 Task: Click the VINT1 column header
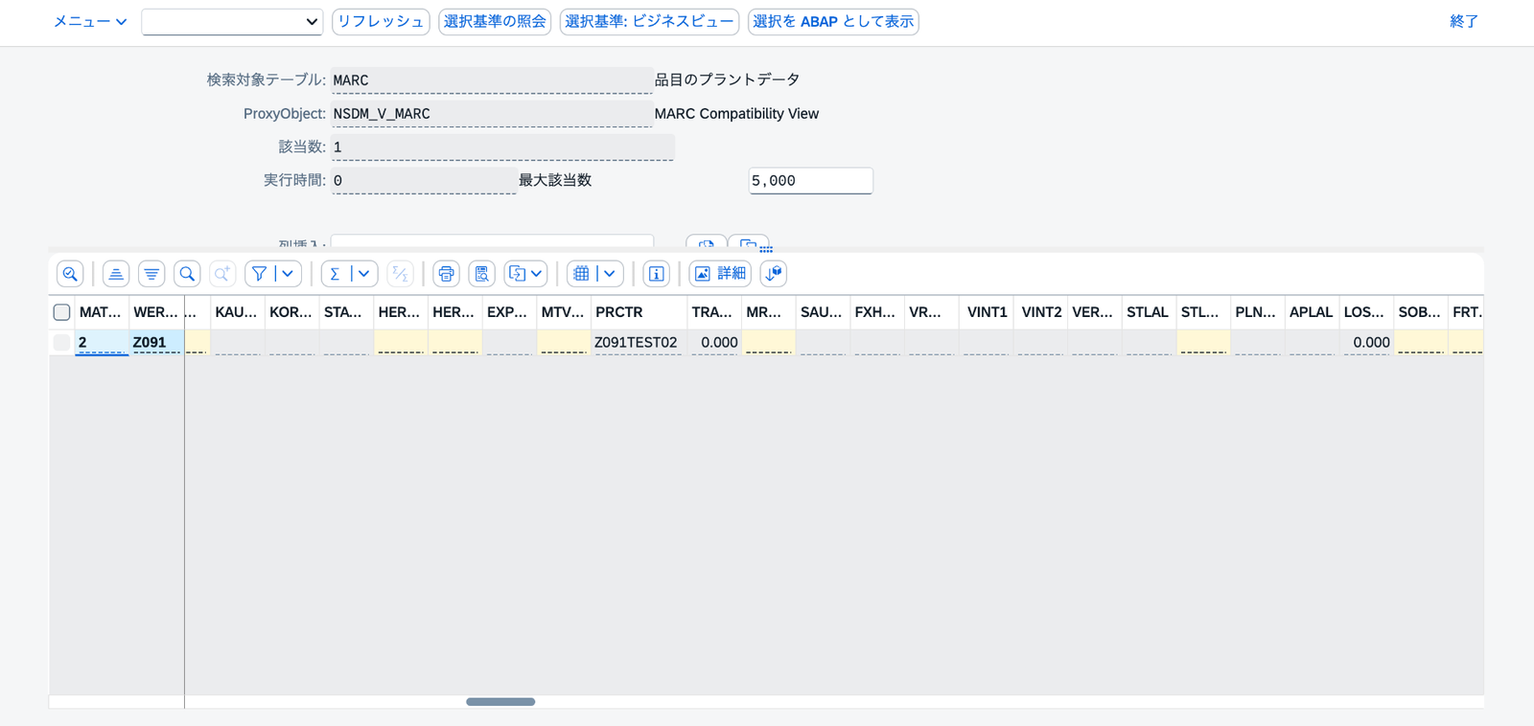coord(987,312)
